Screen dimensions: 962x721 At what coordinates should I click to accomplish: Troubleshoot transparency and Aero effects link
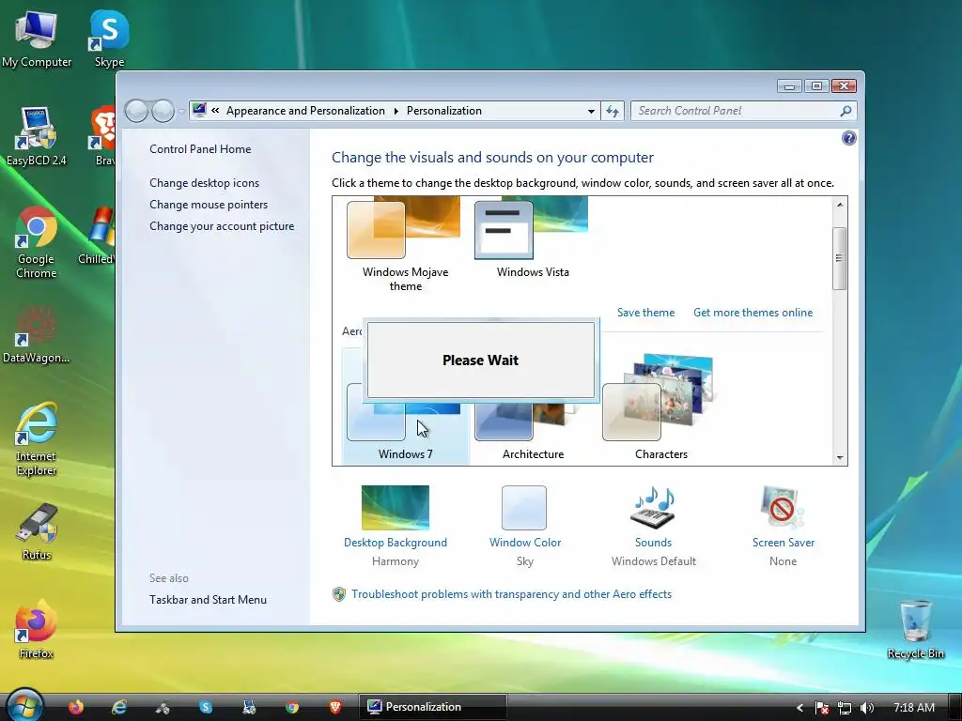(x=511, y=594)
